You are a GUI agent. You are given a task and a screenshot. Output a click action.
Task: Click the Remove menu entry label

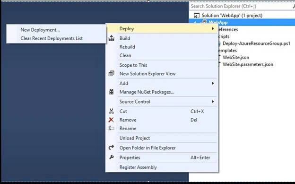[x=128, y=120]
